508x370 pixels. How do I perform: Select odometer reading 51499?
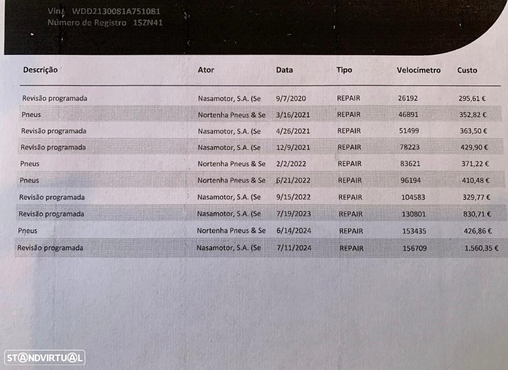(x=409, y=131)
